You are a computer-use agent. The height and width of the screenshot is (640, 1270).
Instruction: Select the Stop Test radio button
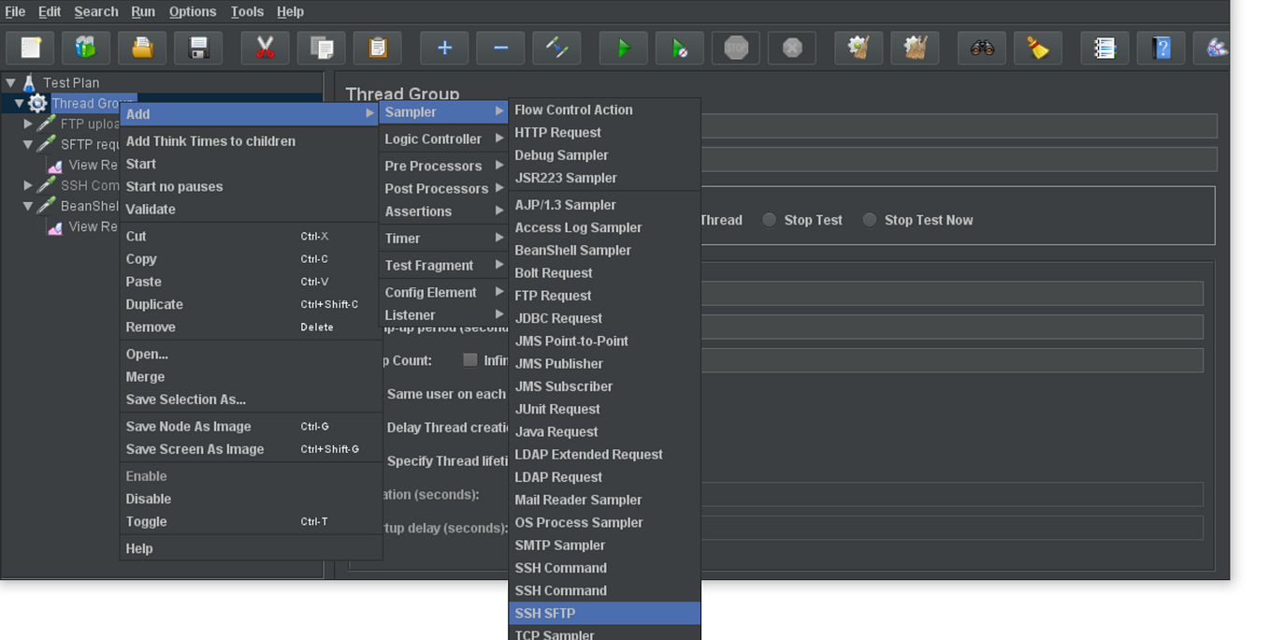tap(769, 220)
